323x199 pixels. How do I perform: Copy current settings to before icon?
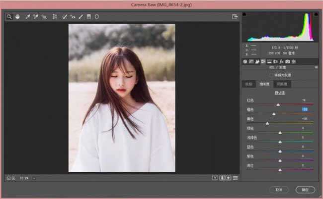pos(229,178)
